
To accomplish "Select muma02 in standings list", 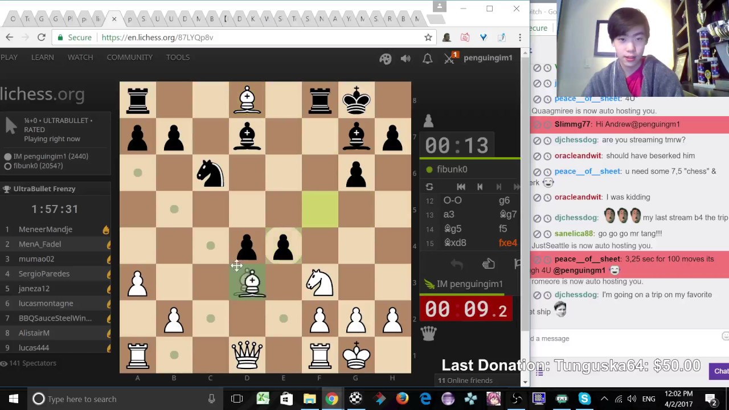I will pyautogui.click(x=36, y=259).
